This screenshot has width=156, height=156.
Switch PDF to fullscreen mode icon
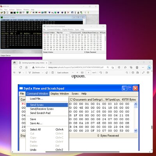pyautogui.click(x=143, y=72)
